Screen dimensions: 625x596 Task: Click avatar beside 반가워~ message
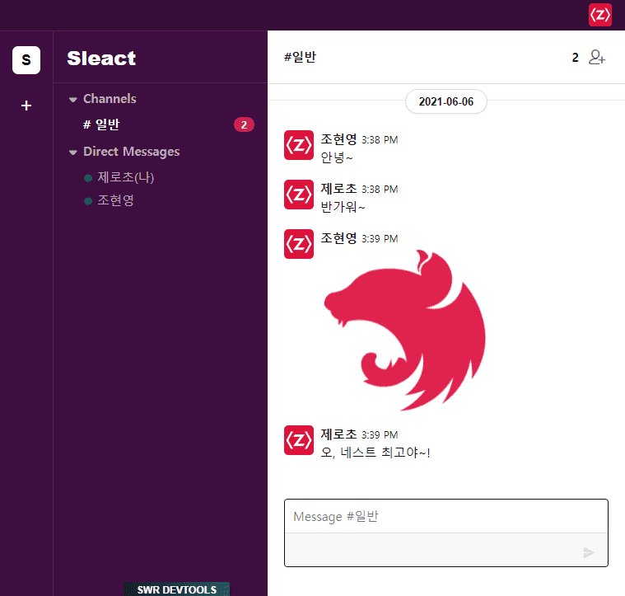(x=299, y=195)
